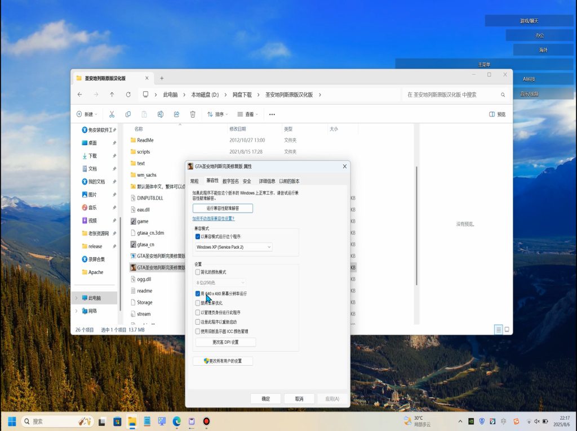
Task: Switch to the 详细信息 tab
Action: tap(267, 181)
